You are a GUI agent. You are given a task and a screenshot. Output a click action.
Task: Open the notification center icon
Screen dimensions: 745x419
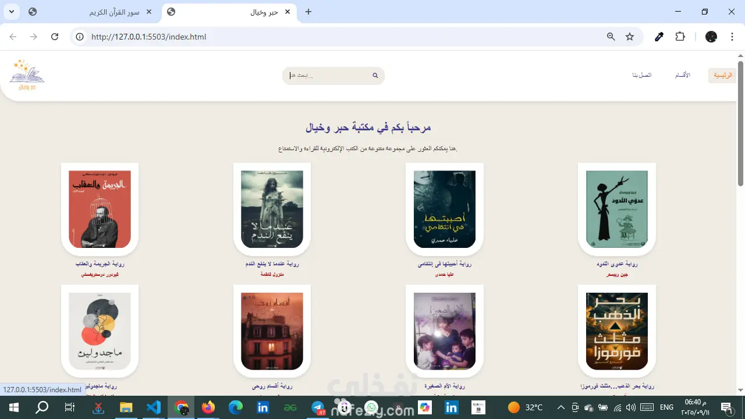(726, 407)
